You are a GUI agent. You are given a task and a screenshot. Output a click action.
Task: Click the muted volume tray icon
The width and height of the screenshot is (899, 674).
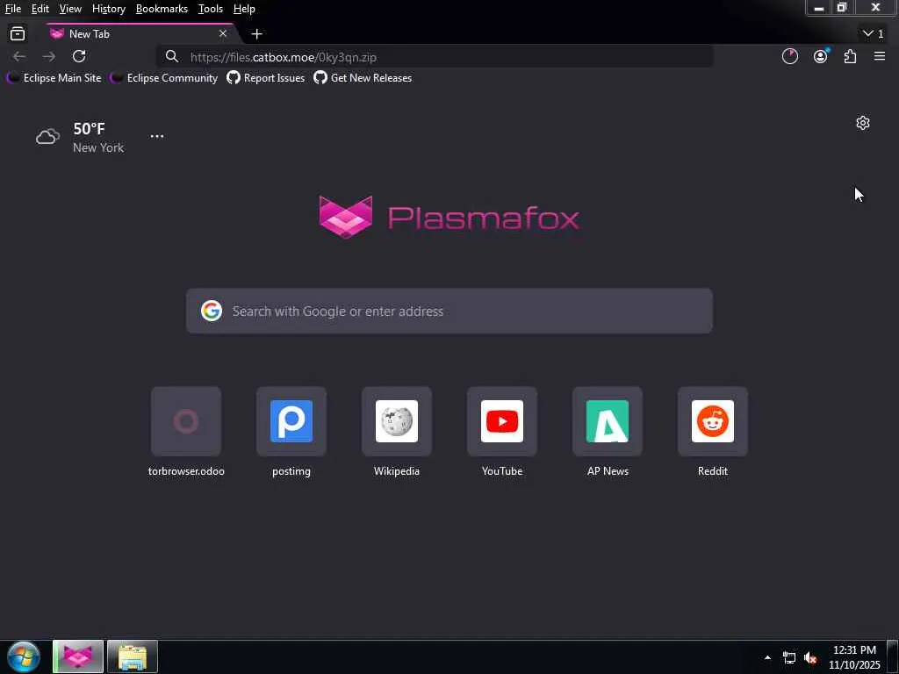(810, 658)
